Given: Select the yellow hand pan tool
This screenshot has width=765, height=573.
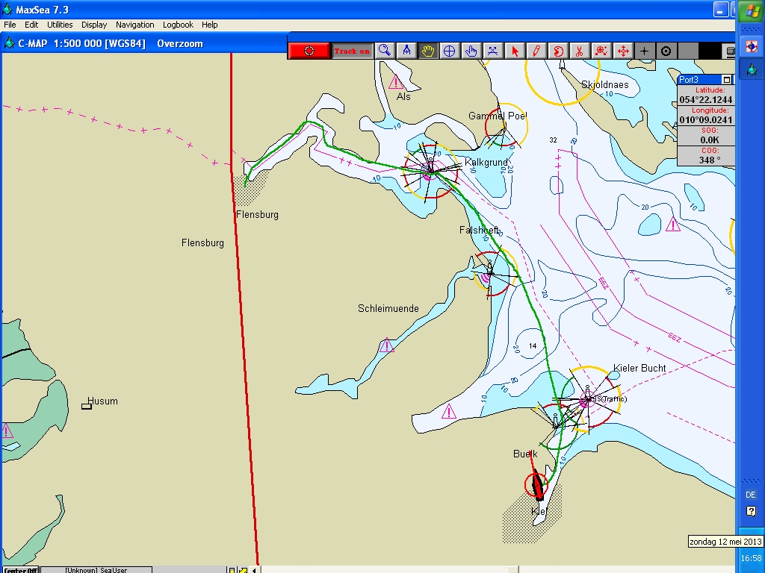Looking at the screenshot, I should [x=428, y=51].
